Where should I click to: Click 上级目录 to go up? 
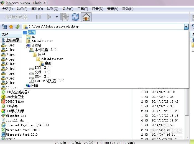[13, 40]
